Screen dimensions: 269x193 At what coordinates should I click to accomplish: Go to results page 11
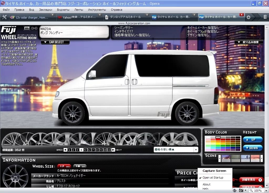[109, 150]
